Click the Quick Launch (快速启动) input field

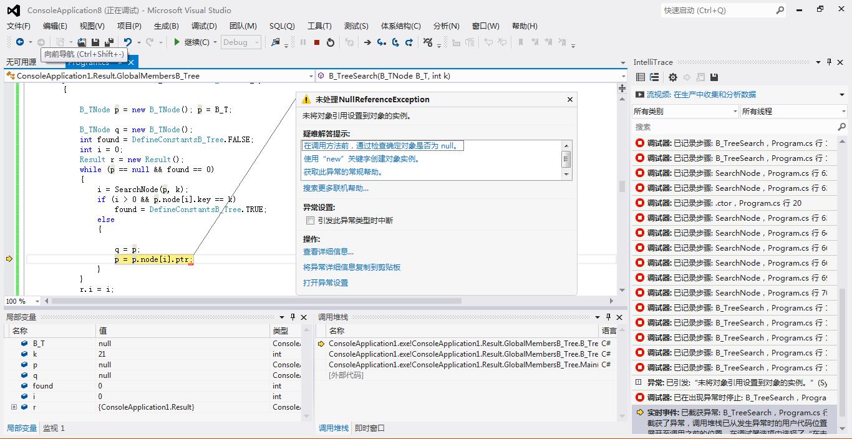[x=718, y=10]
